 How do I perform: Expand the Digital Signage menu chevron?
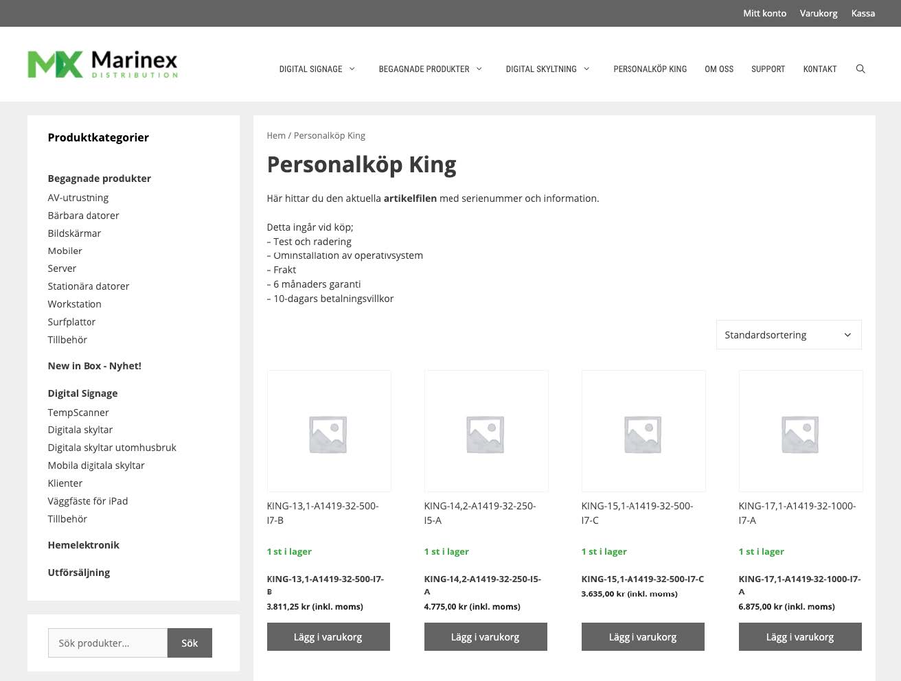[352, 69]
